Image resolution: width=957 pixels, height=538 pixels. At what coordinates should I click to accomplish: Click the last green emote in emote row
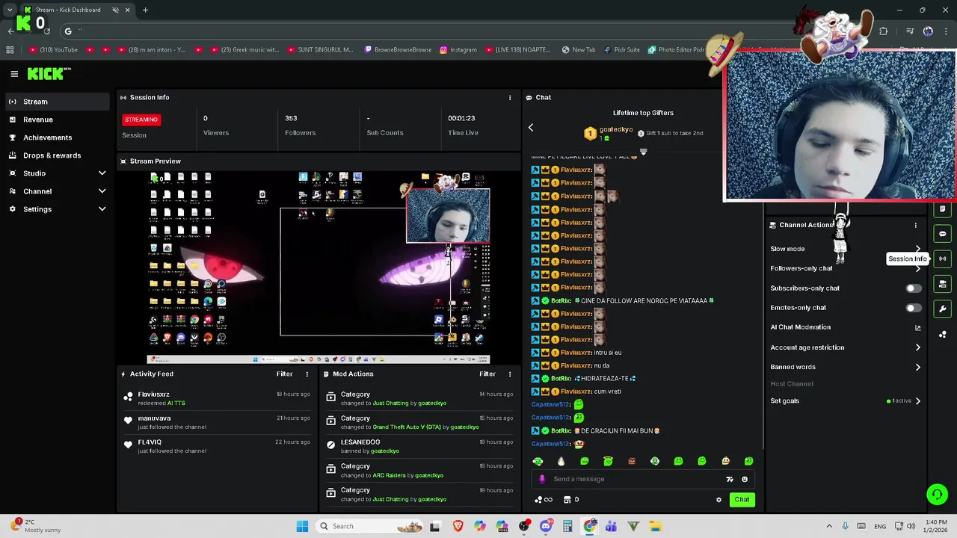[x=748, y=461]
